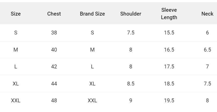This screenshot has height=112, width=217.
Task: Click shoulder value 9
Action: [x=131, y=101]
